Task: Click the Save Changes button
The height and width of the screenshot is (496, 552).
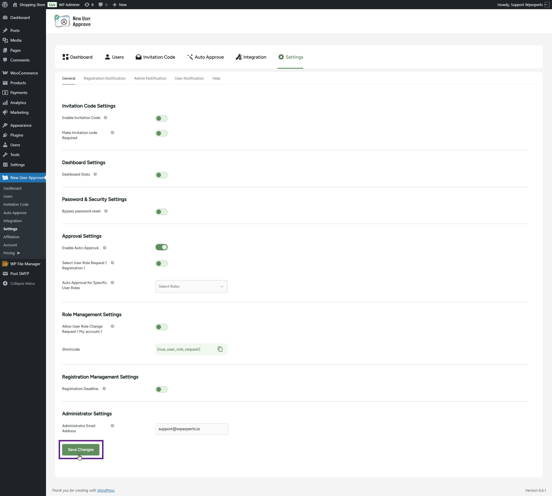Action: coord(81,449)
